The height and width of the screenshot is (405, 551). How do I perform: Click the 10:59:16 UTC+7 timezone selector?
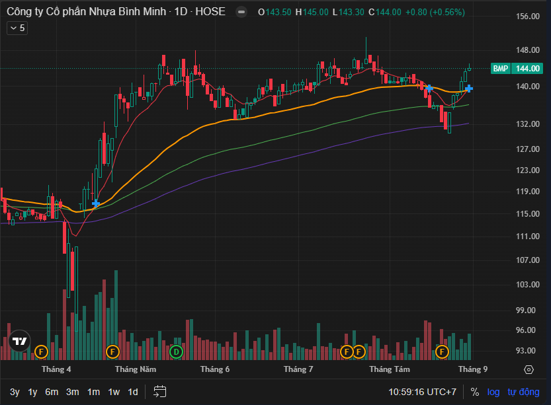point(422,392)
